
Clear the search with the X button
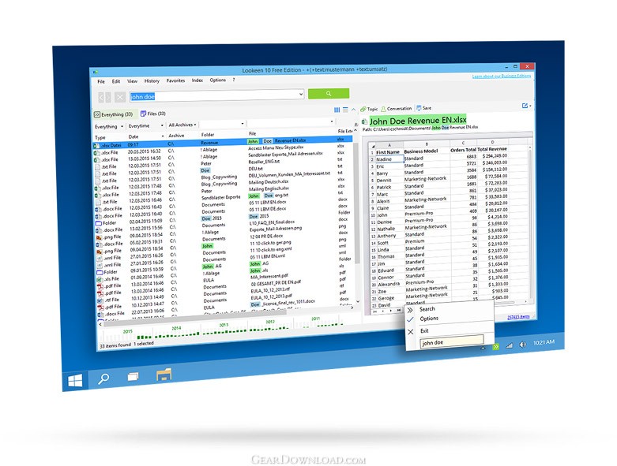pyautogui.click(x=120, y=97)
